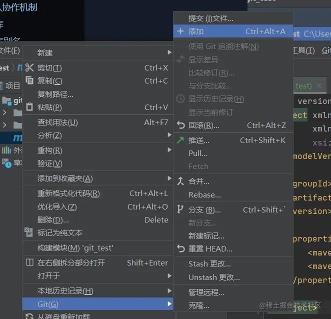Choose 复制路径... in the context menu

coord(97,94)
